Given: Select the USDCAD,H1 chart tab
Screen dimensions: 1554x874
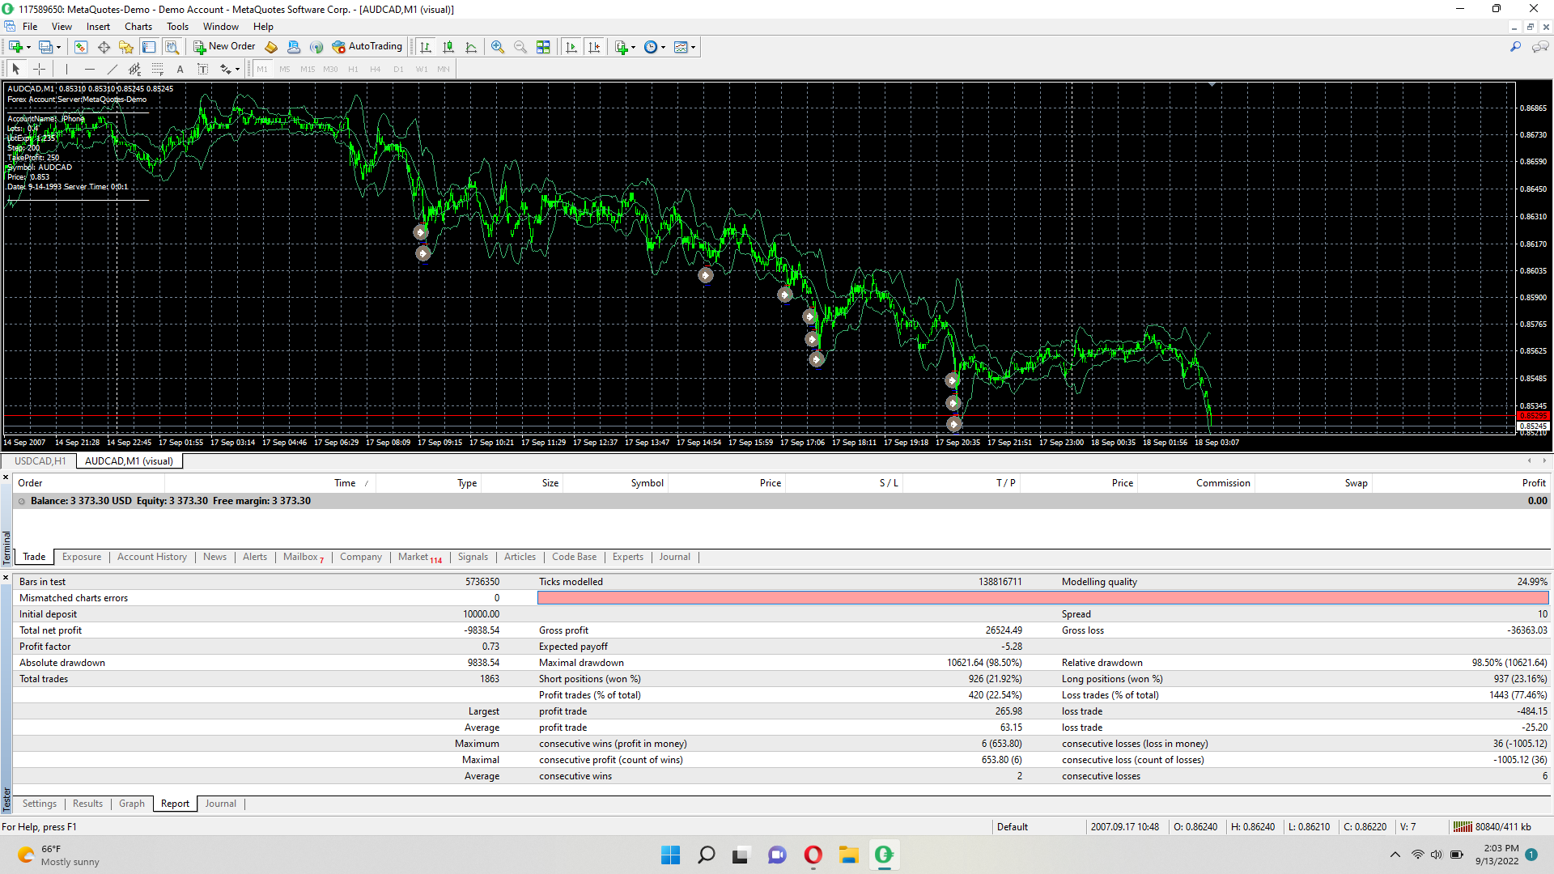Looking at the screenshot, I should 40,461.
